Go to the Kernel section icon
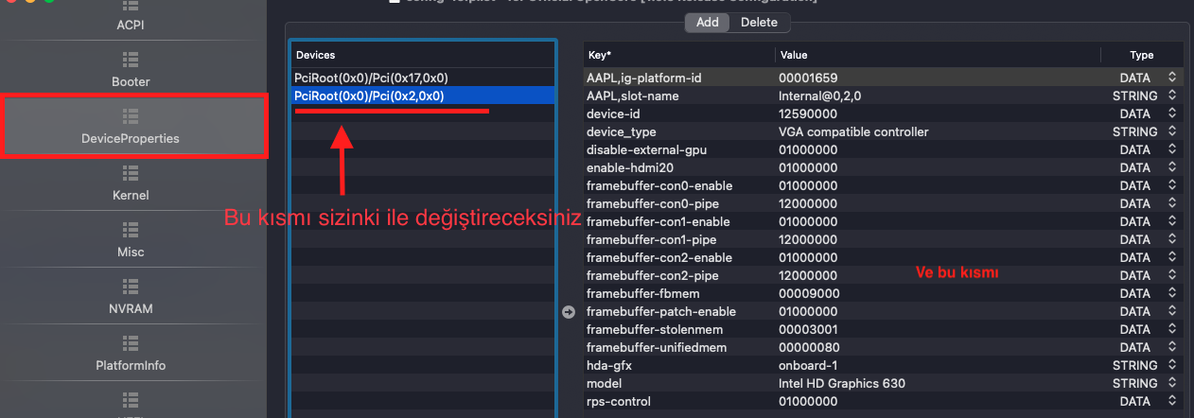1194x418 pixels. [x=131, y=173]
